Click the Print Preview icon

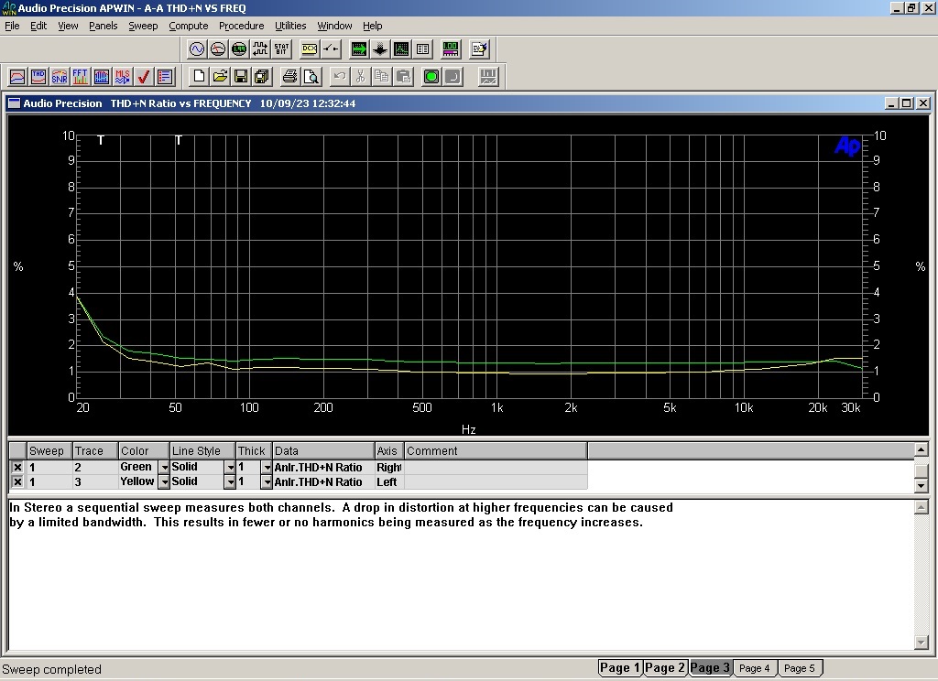pyautogui.click(x=311, y=77)
